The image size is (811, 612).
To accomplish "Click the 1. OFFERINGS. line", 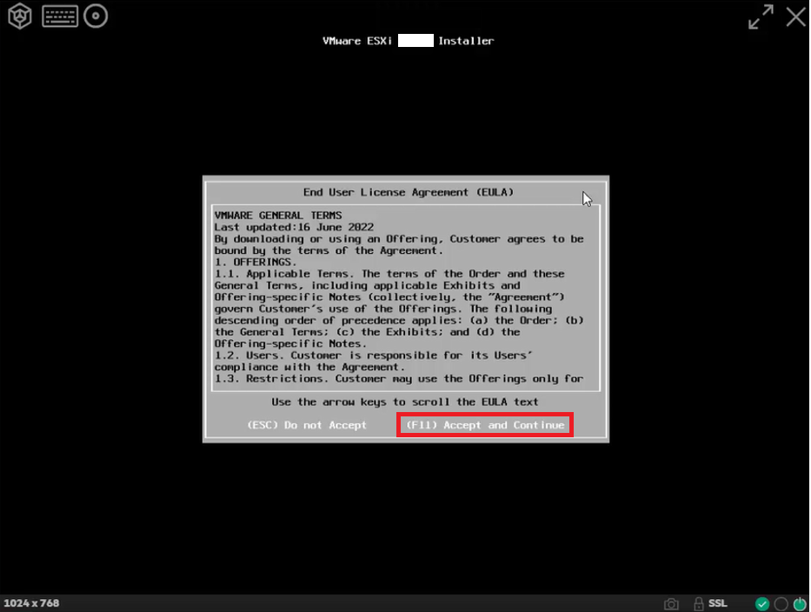I will [x=256, y=263].
